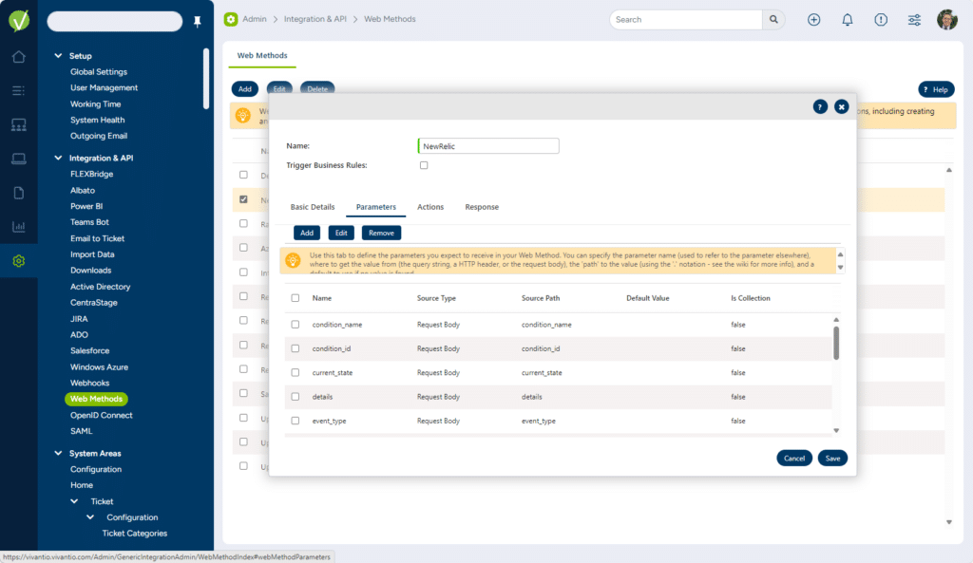Check the condition_name parameter row
The height and width of the screenshot is (563, 973).
point(296,325)
